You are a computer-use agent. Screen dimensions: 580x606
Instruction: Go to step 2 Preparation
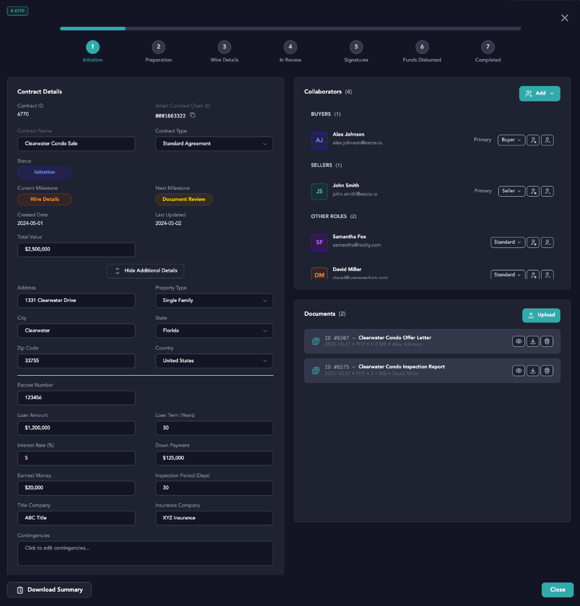click(158, 47)
